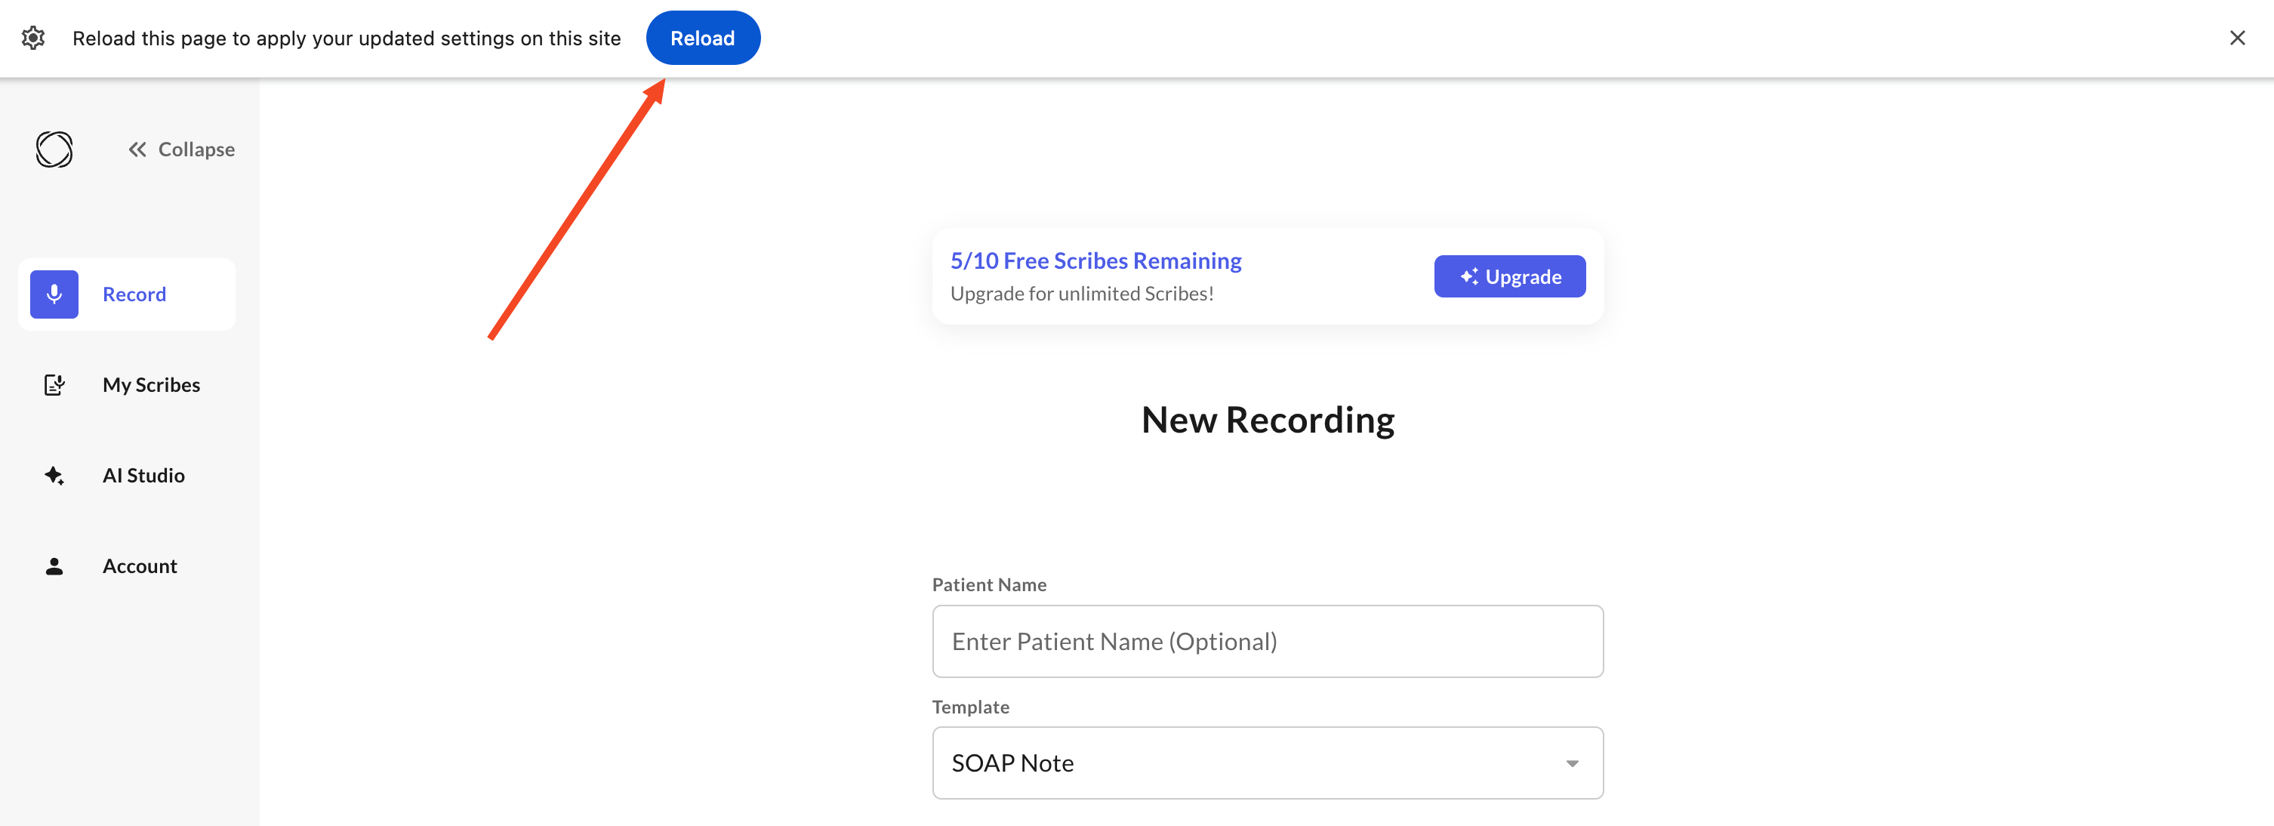
Task: Collapse the sidebar navigation
Action: pyautogui.click(x=182, y=150)
